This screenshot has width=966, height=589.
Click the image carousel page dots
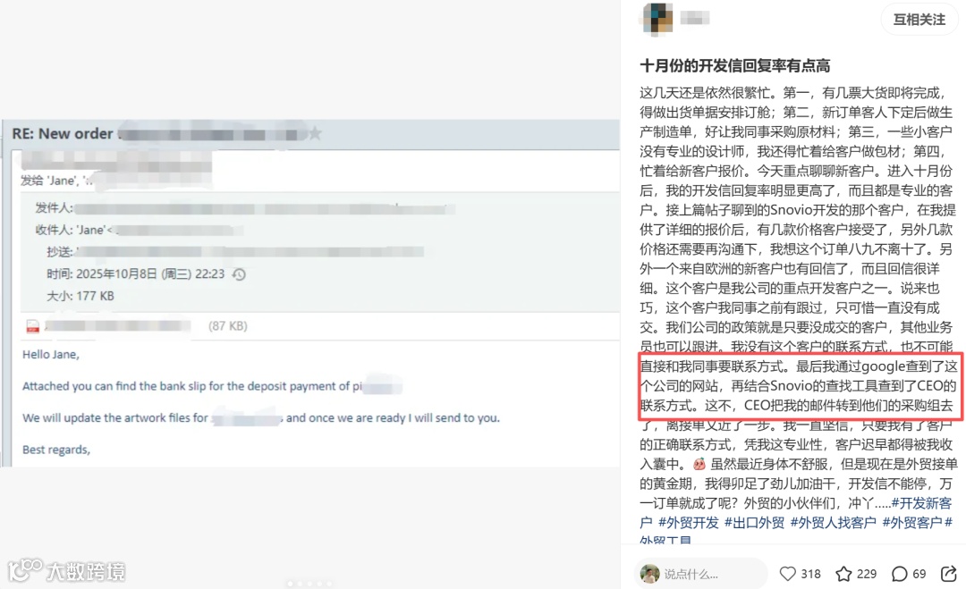coord(309,584)
